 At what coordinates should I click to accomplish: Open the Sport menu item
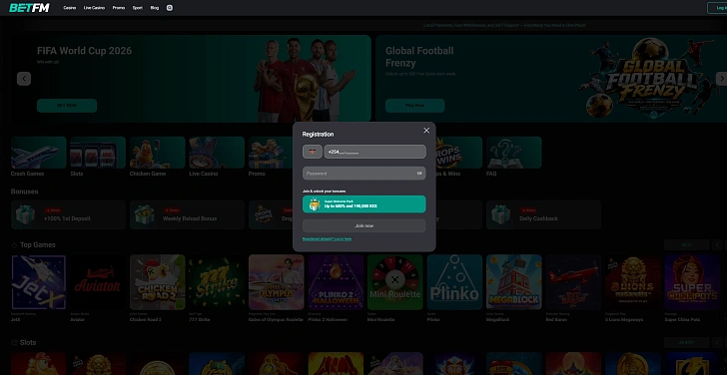[x=138, y=8]
